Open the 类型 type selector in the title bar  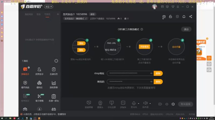point(49,7)
